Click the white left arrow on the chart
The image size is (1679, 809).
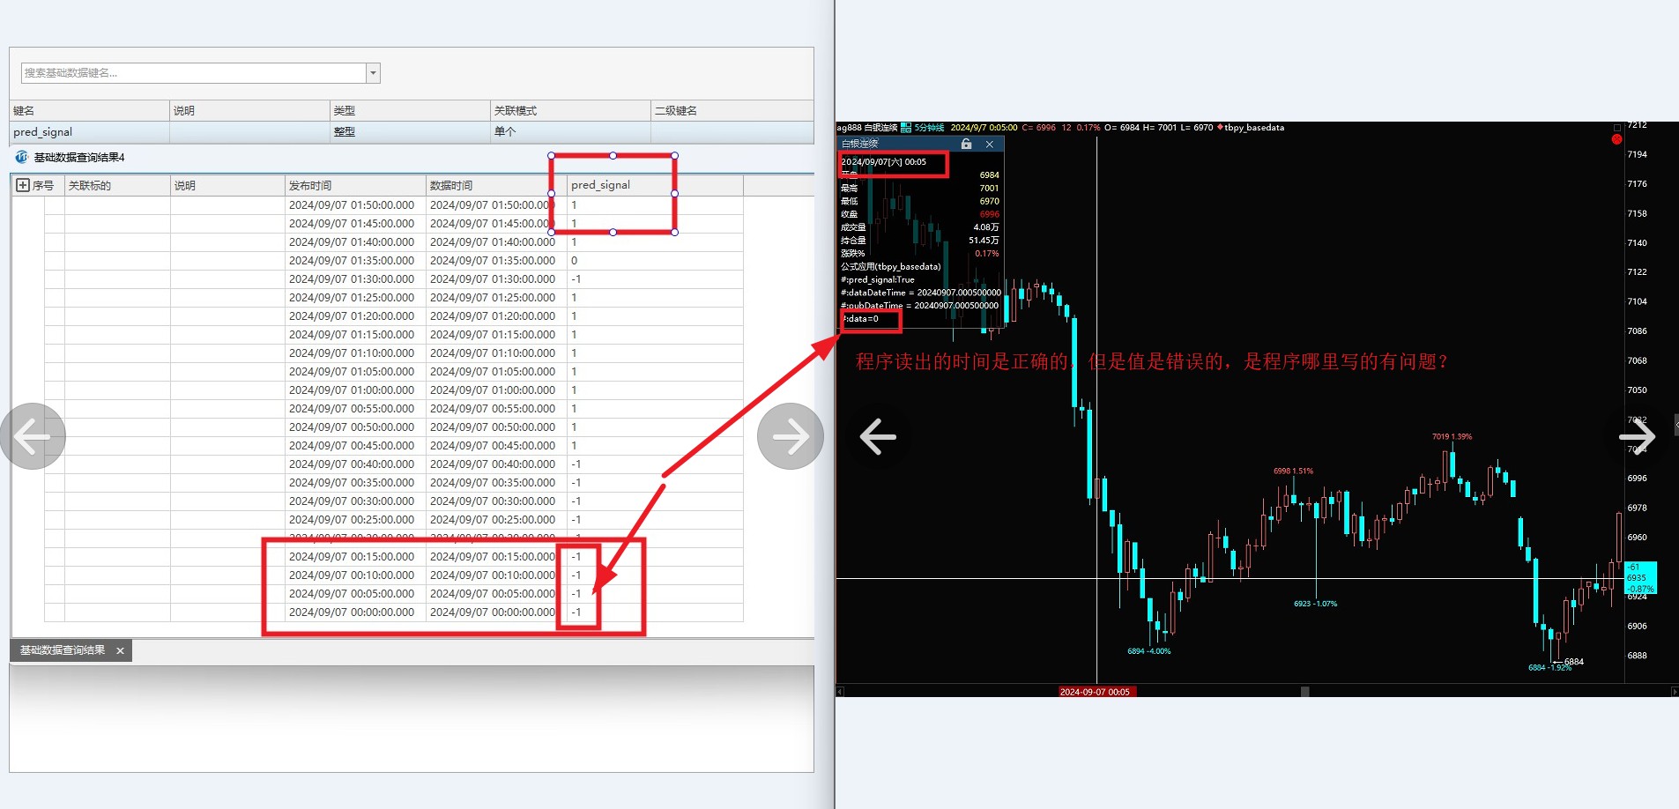[x=878, y=436]
